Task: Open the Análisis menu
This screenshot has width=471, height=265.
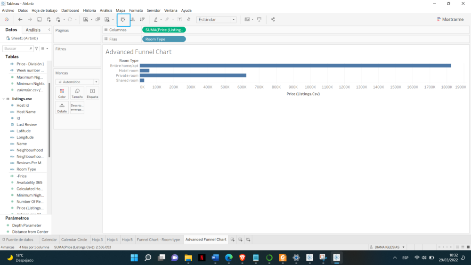Action: pos(106,10)
